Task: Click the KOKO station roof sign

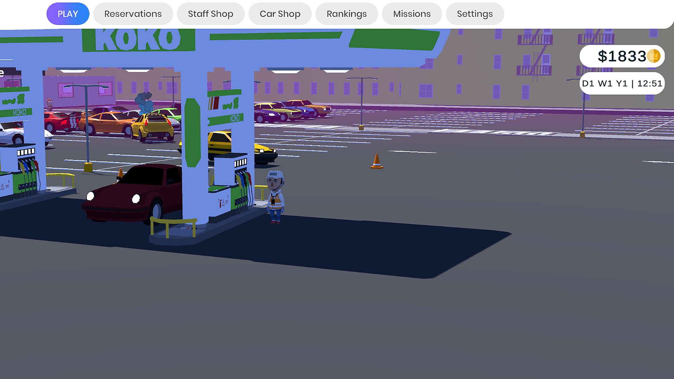Action: (138, 40)
